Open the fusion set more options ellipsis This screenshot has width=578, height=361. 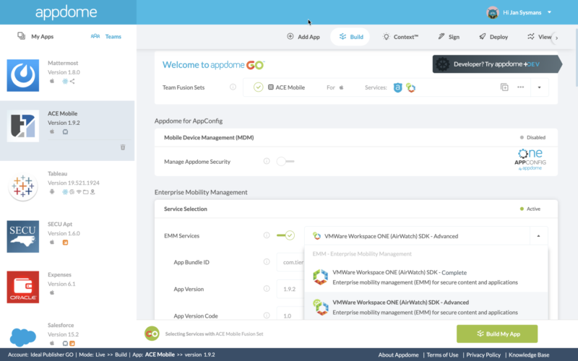pyautogui.click(x=520, y=87)
